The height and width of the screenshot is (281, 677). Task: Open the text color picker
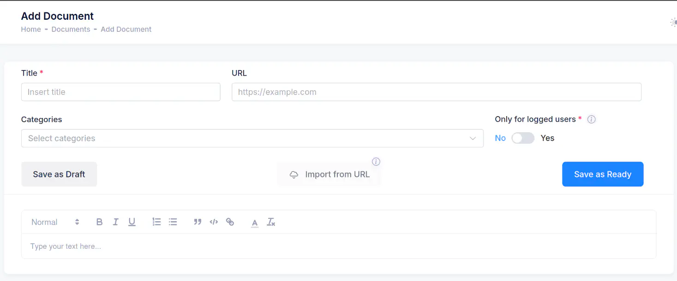[x=255, y=222]
